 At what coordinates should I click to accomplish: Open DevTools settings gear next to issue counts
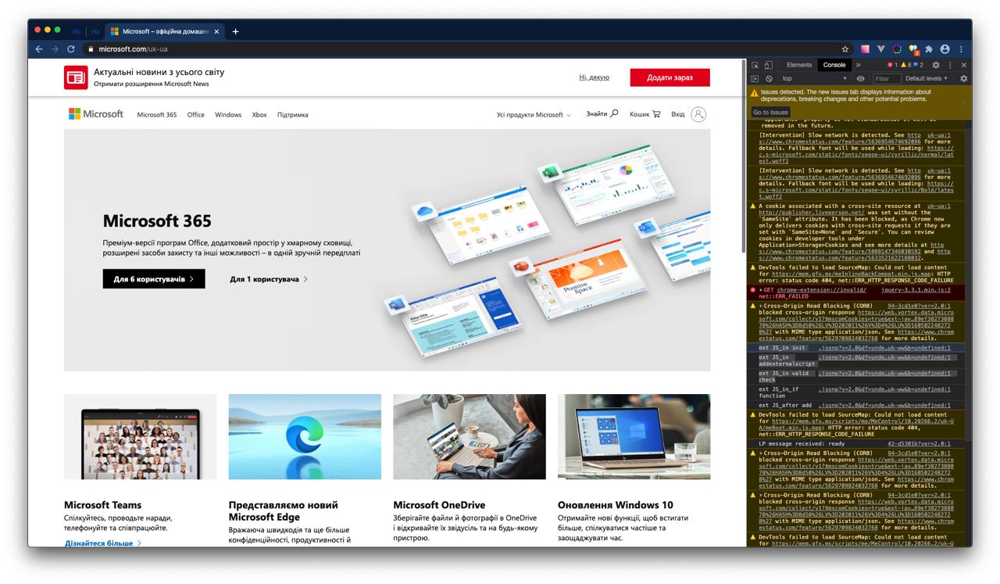(x=936, y=66)
